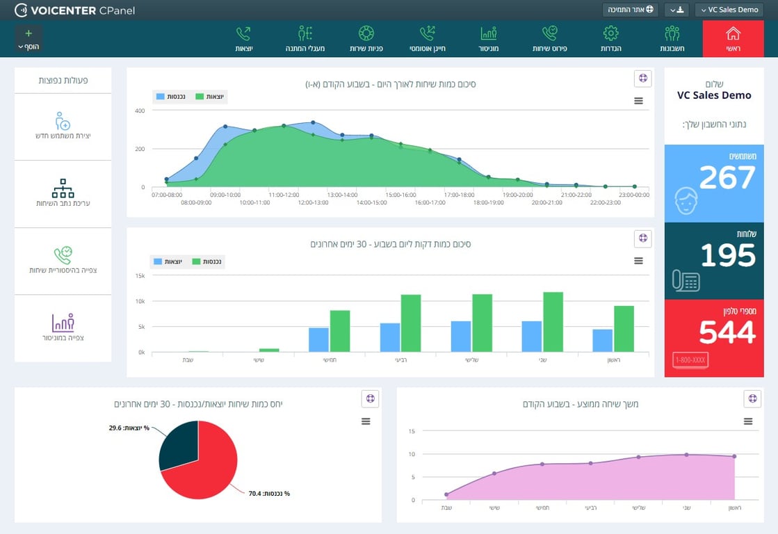Open the הגדרות settings menu
The image size is (778, 534).
click(611, 39)
